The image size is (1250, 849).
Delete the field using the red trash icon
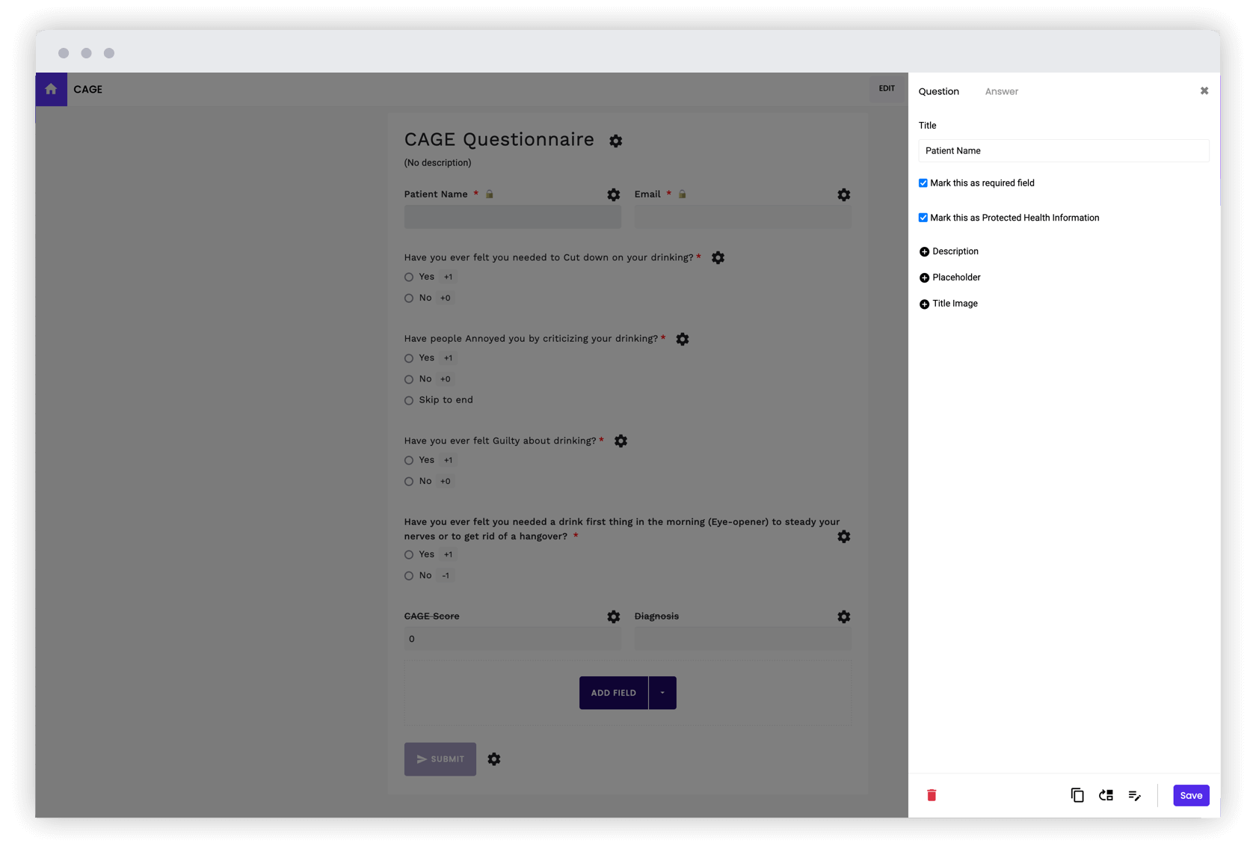point(932,795)
